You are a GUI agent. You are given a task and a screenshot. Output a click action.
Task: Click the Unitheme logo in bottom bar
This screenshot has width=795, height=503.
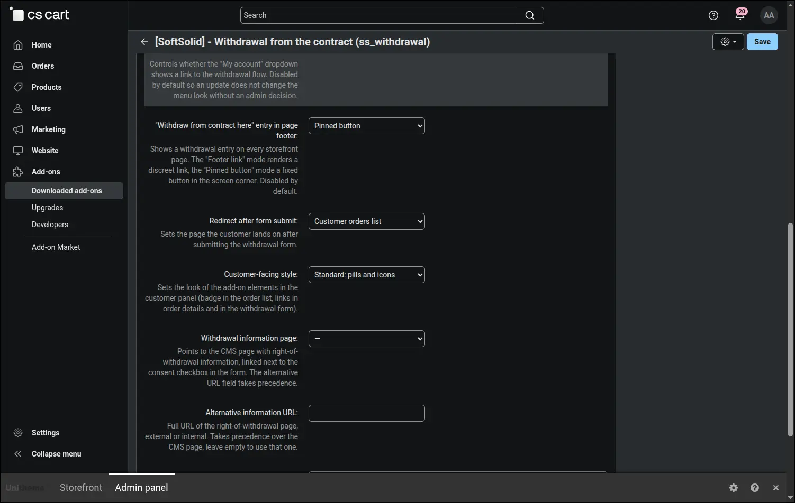[25, 488]
